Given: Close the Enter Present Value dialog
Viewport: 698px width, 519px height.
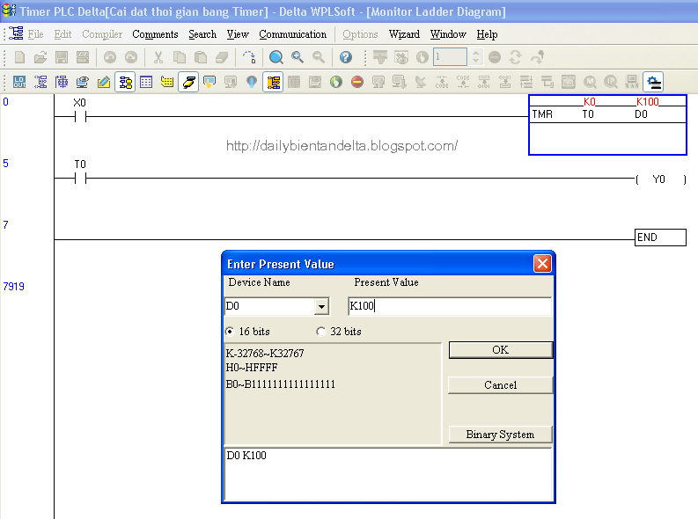Looking at the screenshot, I should coord(542,264).
